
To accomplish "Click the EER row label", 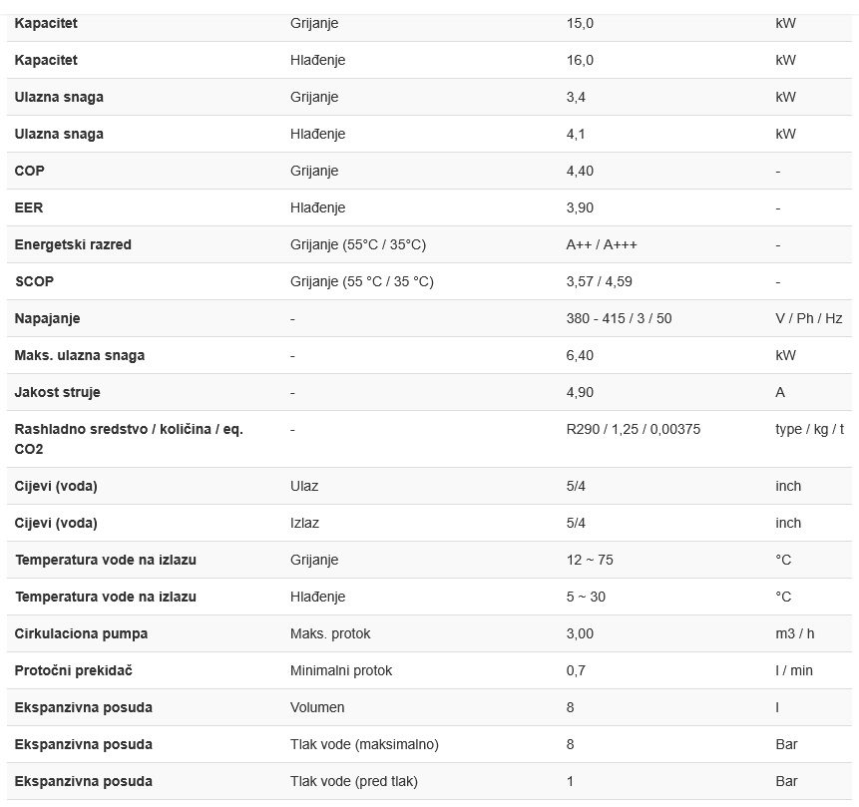I will coord(29,207).
